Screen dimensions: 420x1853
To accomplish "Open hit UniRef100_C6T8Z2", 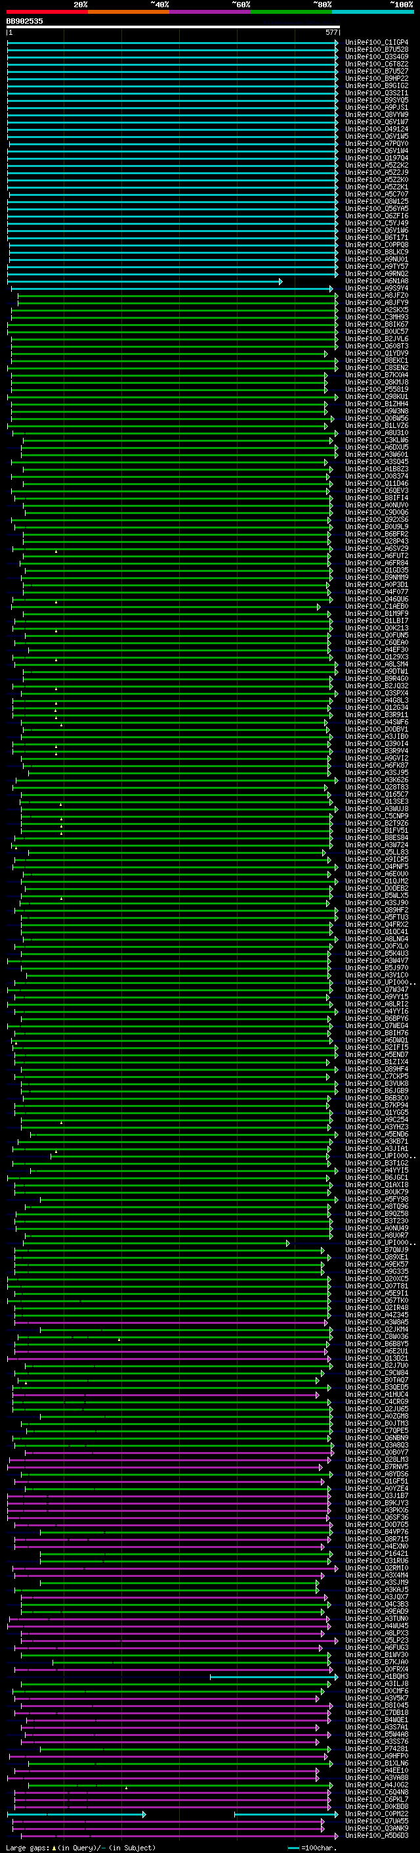I will pos(376,64).
